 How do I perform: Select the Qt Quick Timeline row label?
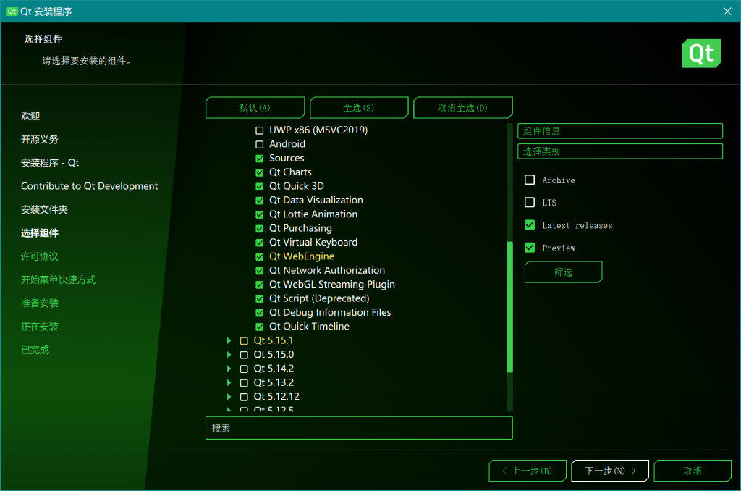(309, 327)
